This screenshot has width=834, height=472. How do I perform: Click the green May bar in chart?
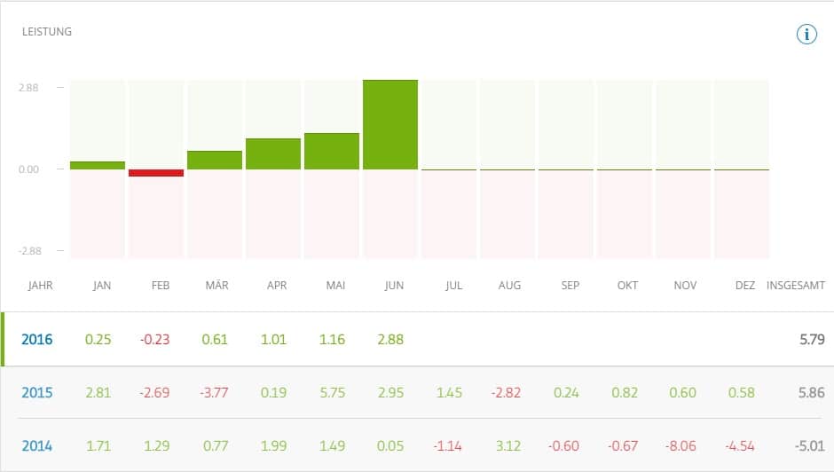tap(332, 151)
